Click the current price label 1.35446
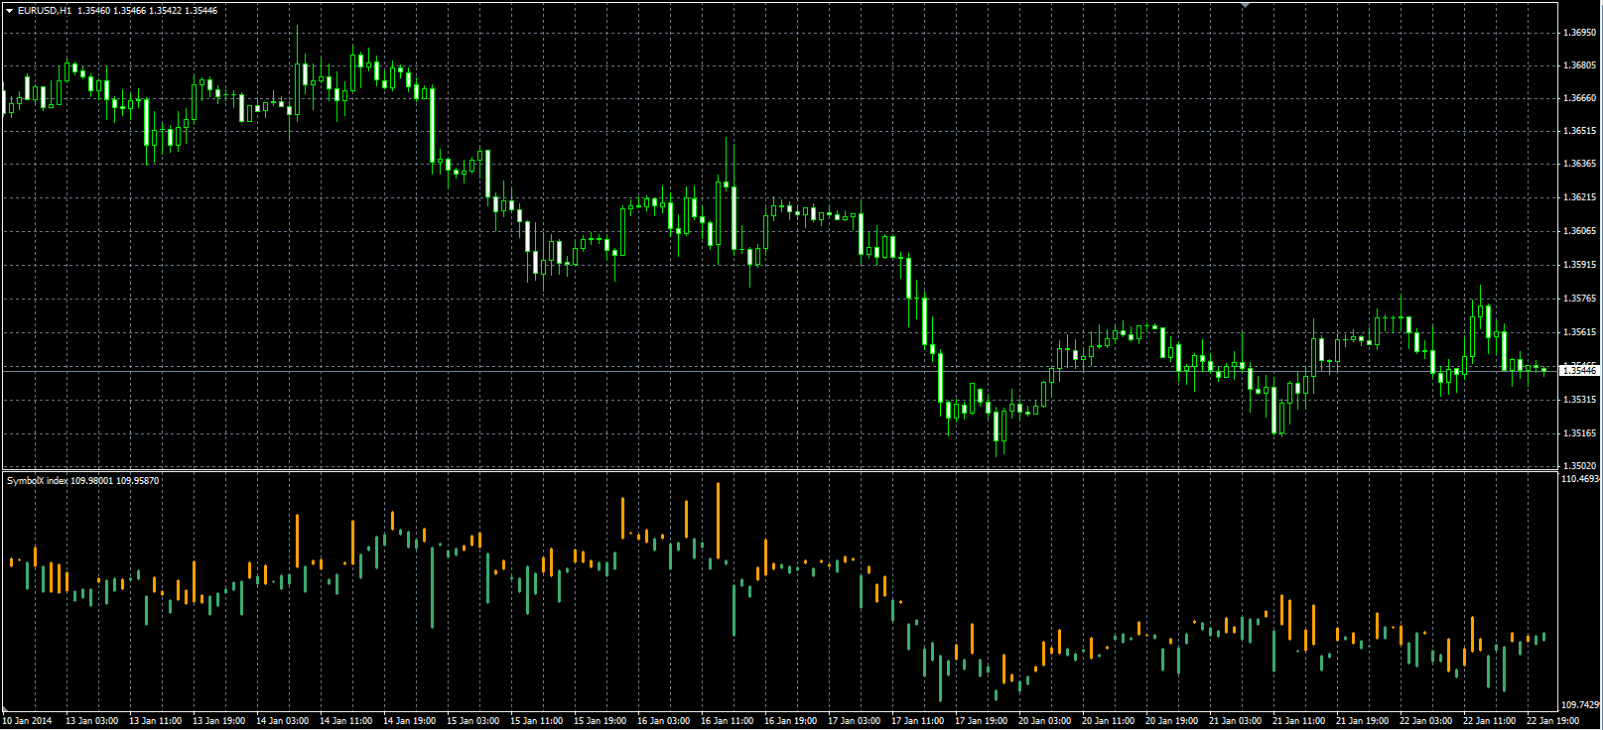This screenshot has height=730, width=1603. pyautogui.click(x=1579, y=370)
